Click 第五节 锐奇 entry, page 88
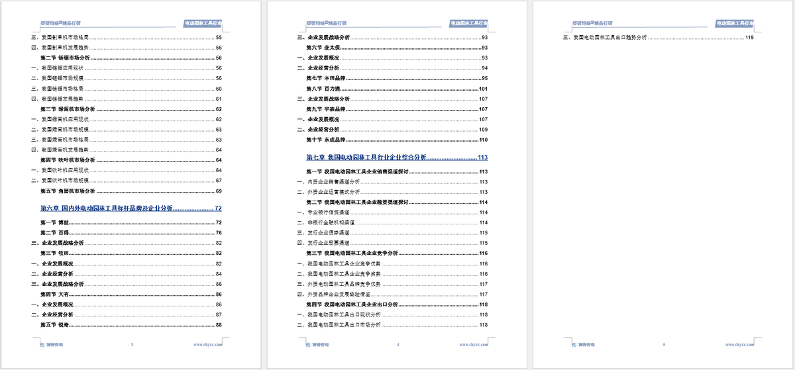Viewport: 795px width, 370px height. pyautogui.click(x=131, y=325)
